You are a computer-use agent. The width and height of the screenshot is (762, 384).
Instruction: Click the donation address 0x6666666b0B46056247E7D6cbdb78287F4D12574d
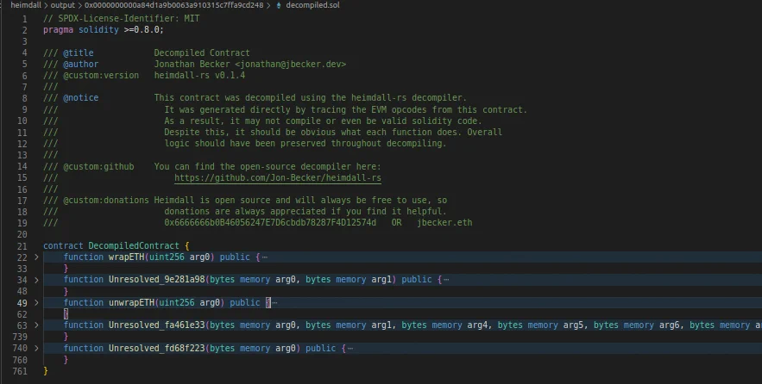(x=270, y=222)
